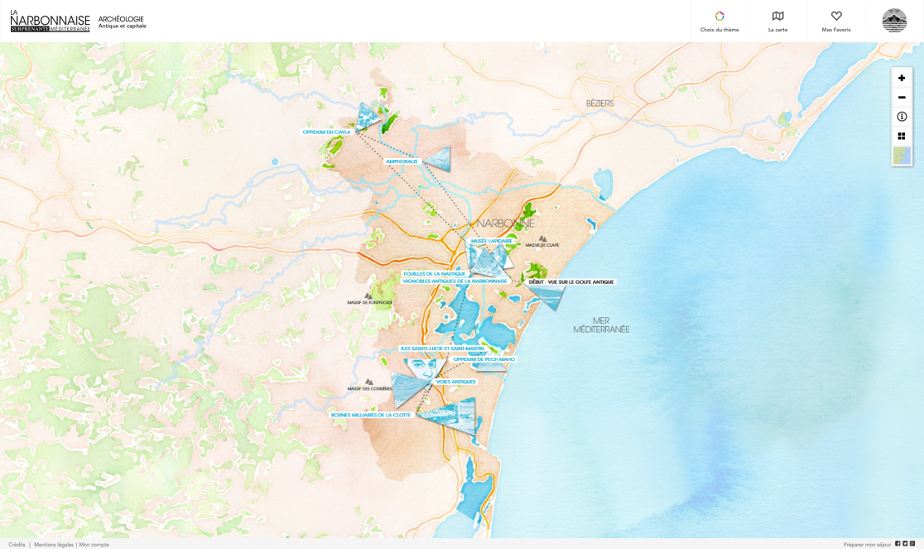Open Mes Favoris
The width and height of the screenshot is (924, 549).
836,22
